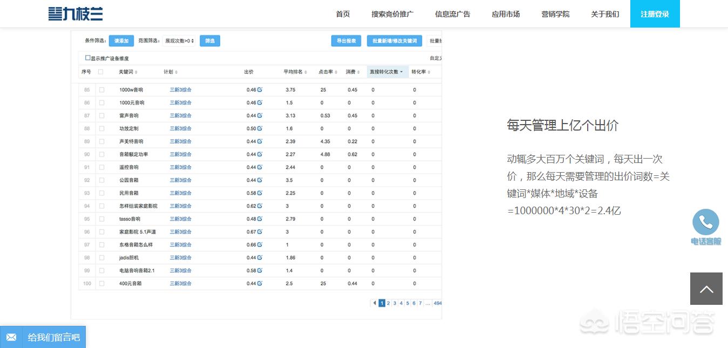
Task: Click the phone customer service icon
Action: (706, 222)
